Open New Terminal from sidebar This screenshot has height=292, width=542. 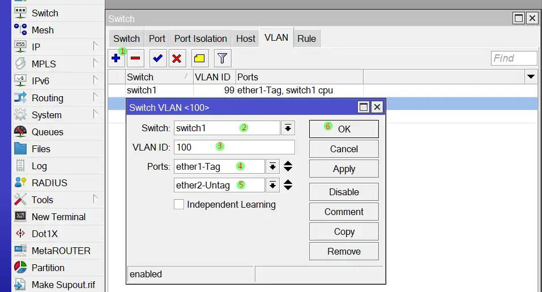coord(58,217)
